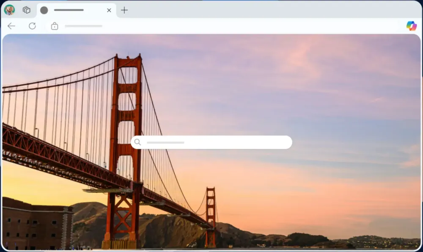Screen dimensions: 423x252
Task: Click inside the center search box
Action: click(211, 142)
